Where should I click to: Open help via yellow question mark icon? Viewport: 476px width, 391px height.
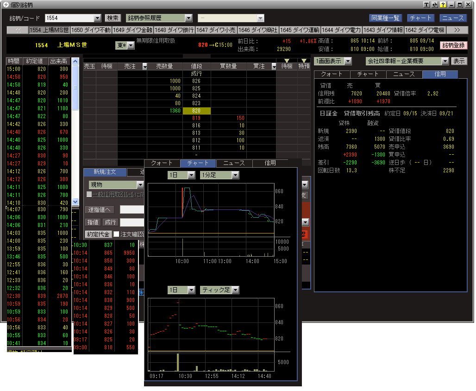tap(443, 5)
